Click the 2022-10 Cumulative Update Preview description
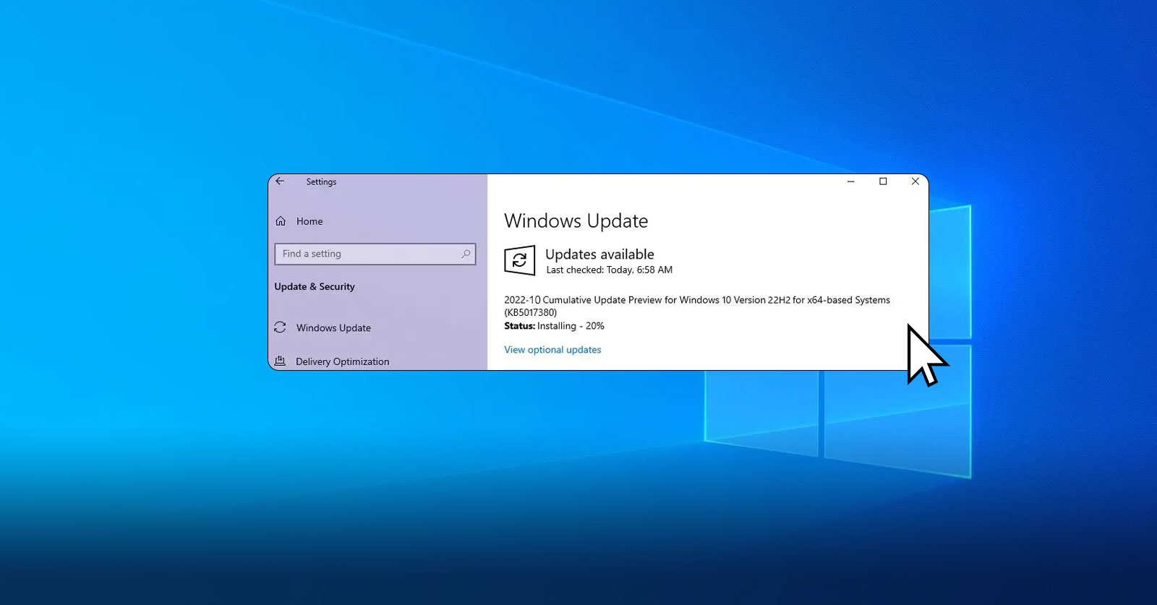 (697, 306)
